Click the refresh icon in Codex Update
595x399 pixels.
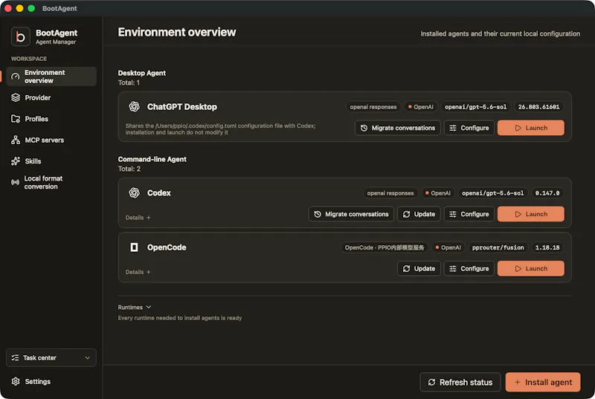(x=406, y=214)
